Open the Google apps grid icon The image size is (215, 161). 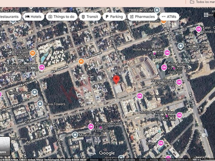tap(206, 15)
